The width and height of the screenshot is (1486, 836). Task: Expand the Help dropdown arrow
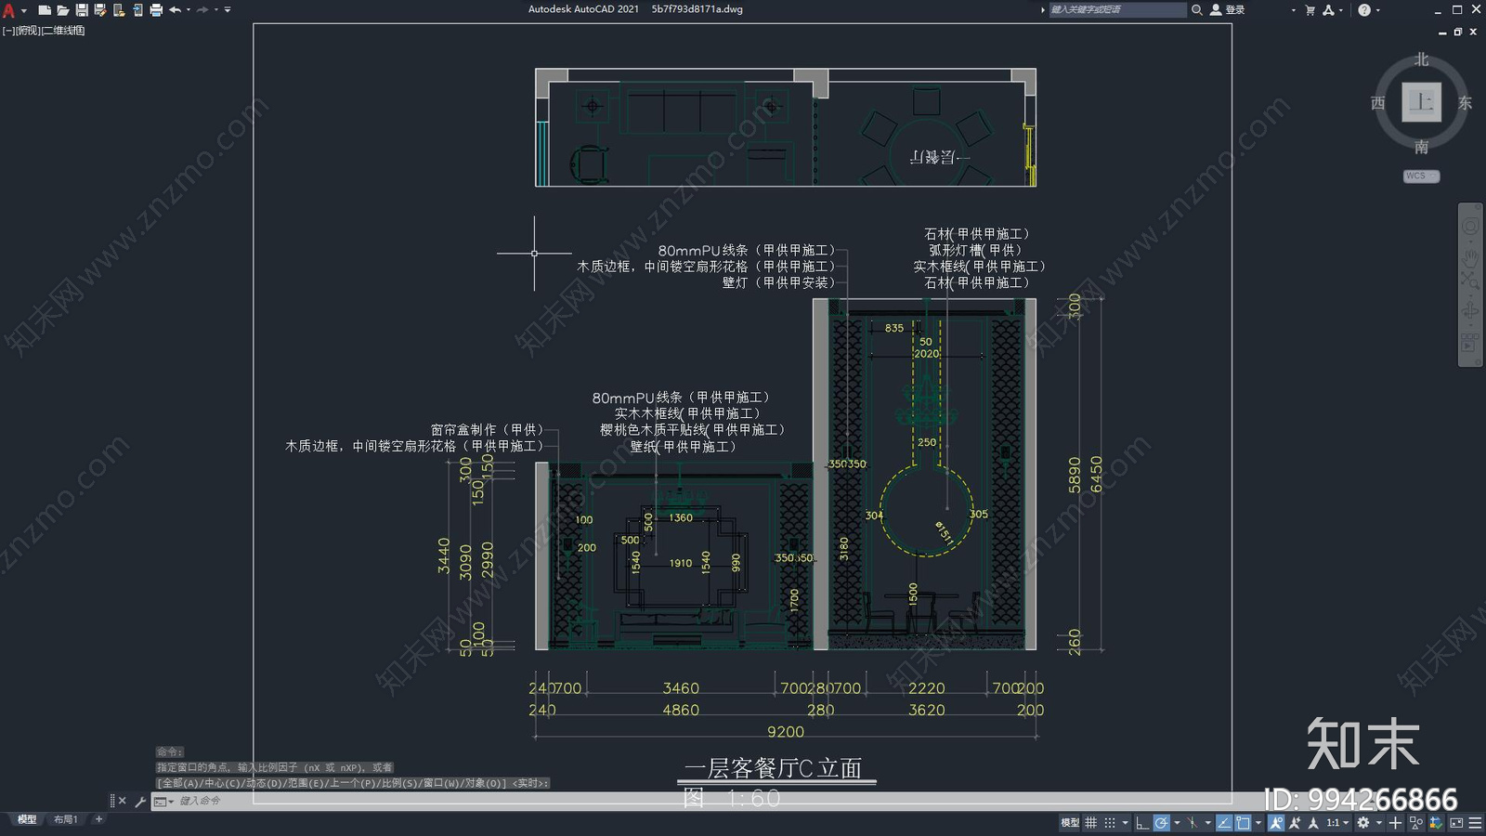[1378, 10]
